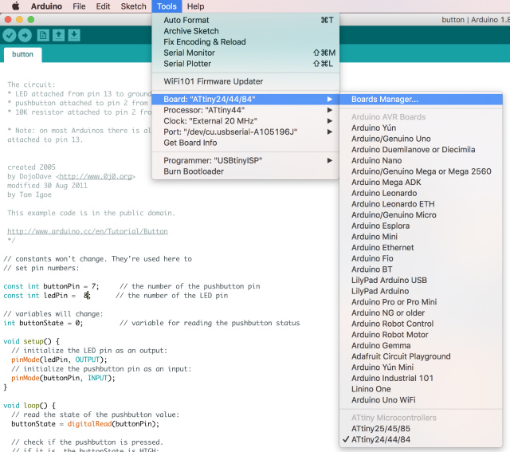Click the Verify checkmark toolbar icon

click(10, 35)
